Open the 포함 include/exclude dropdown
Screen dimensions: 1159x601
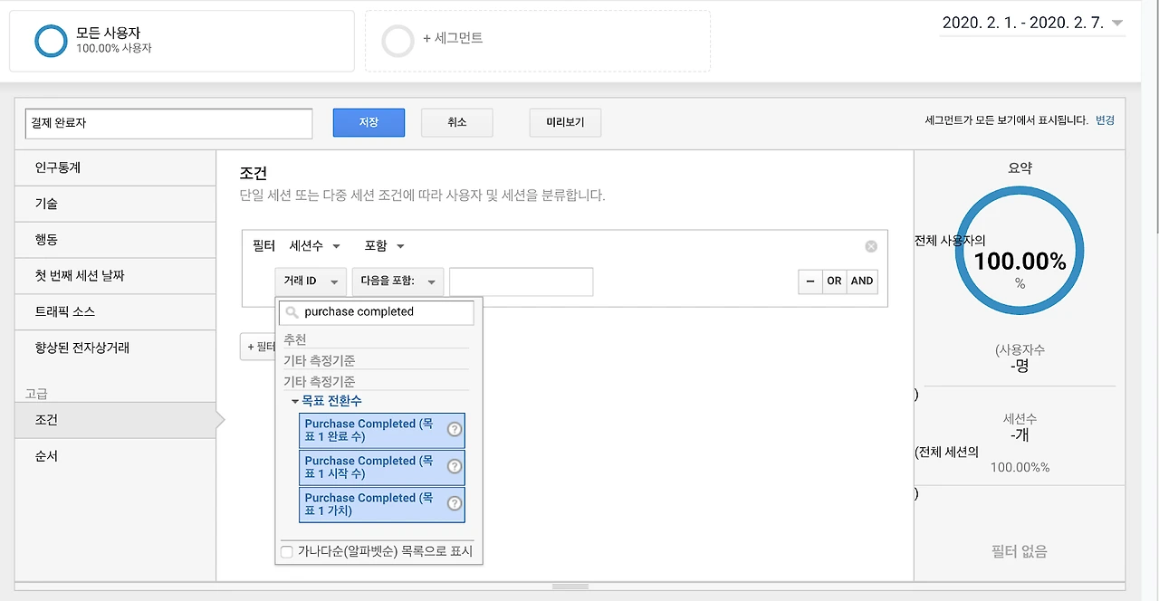384,246
